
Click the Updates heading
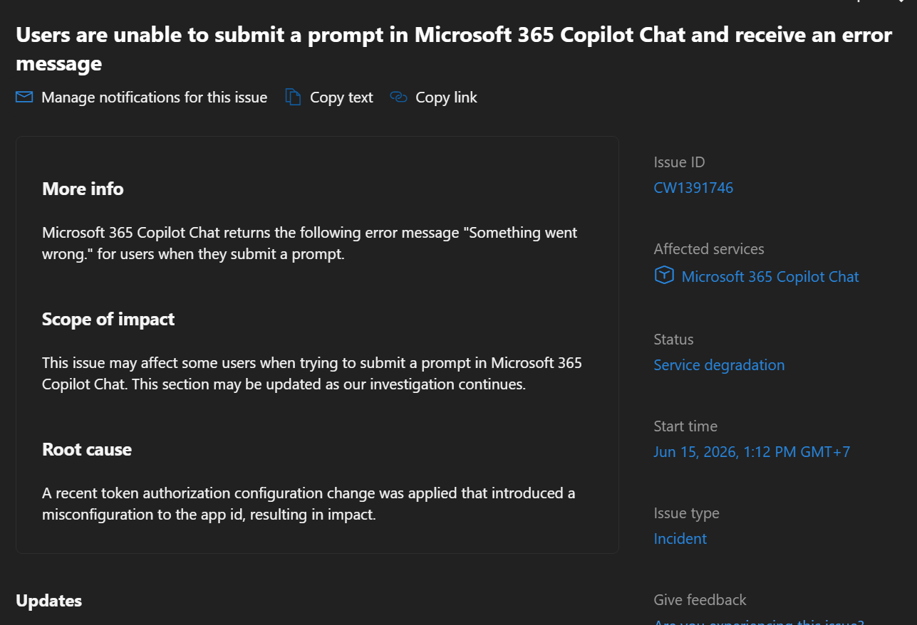pos(48,601)
